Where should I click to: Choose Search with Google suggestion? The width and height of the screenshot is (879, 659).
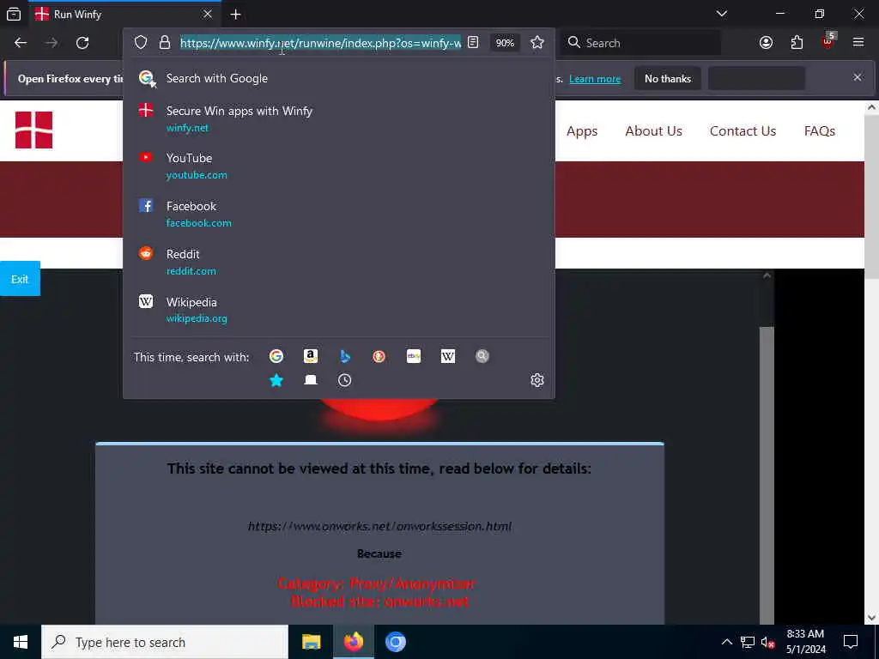[x=338, y=78]
